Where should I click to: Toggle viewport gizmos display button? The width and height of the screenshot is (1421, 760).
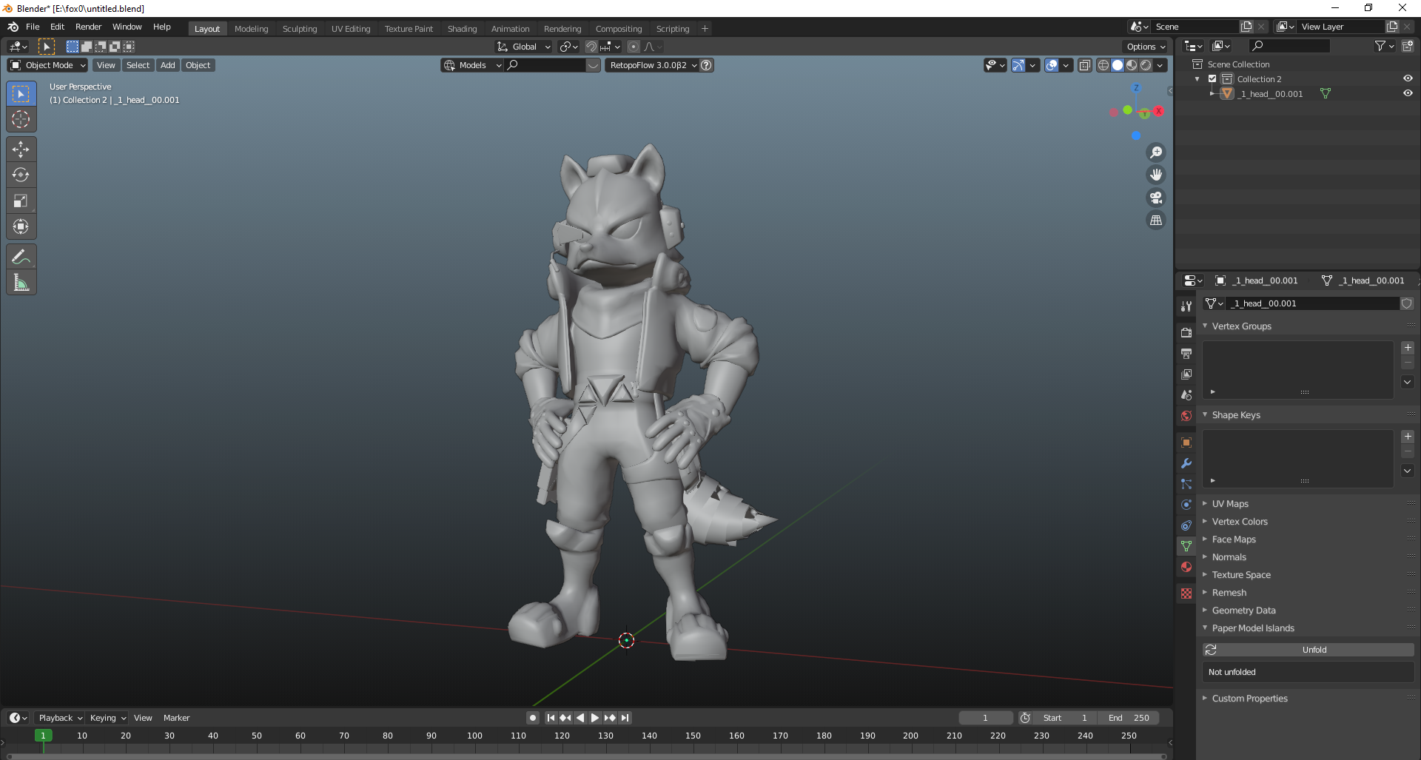click(1018, 65)
